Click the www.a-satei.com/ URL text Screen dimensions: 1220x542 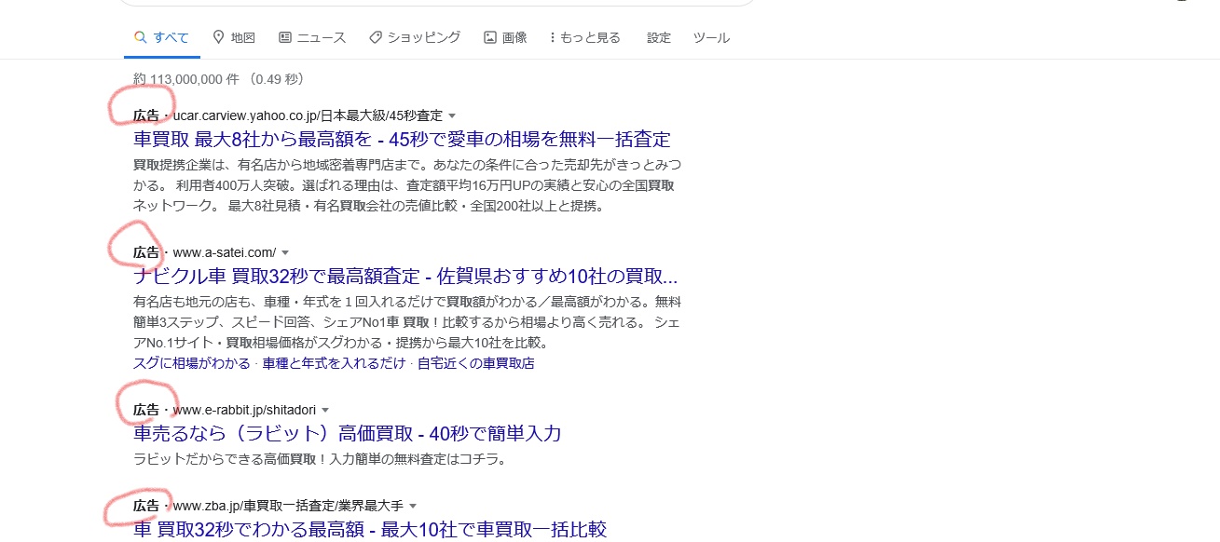[225, 253]
